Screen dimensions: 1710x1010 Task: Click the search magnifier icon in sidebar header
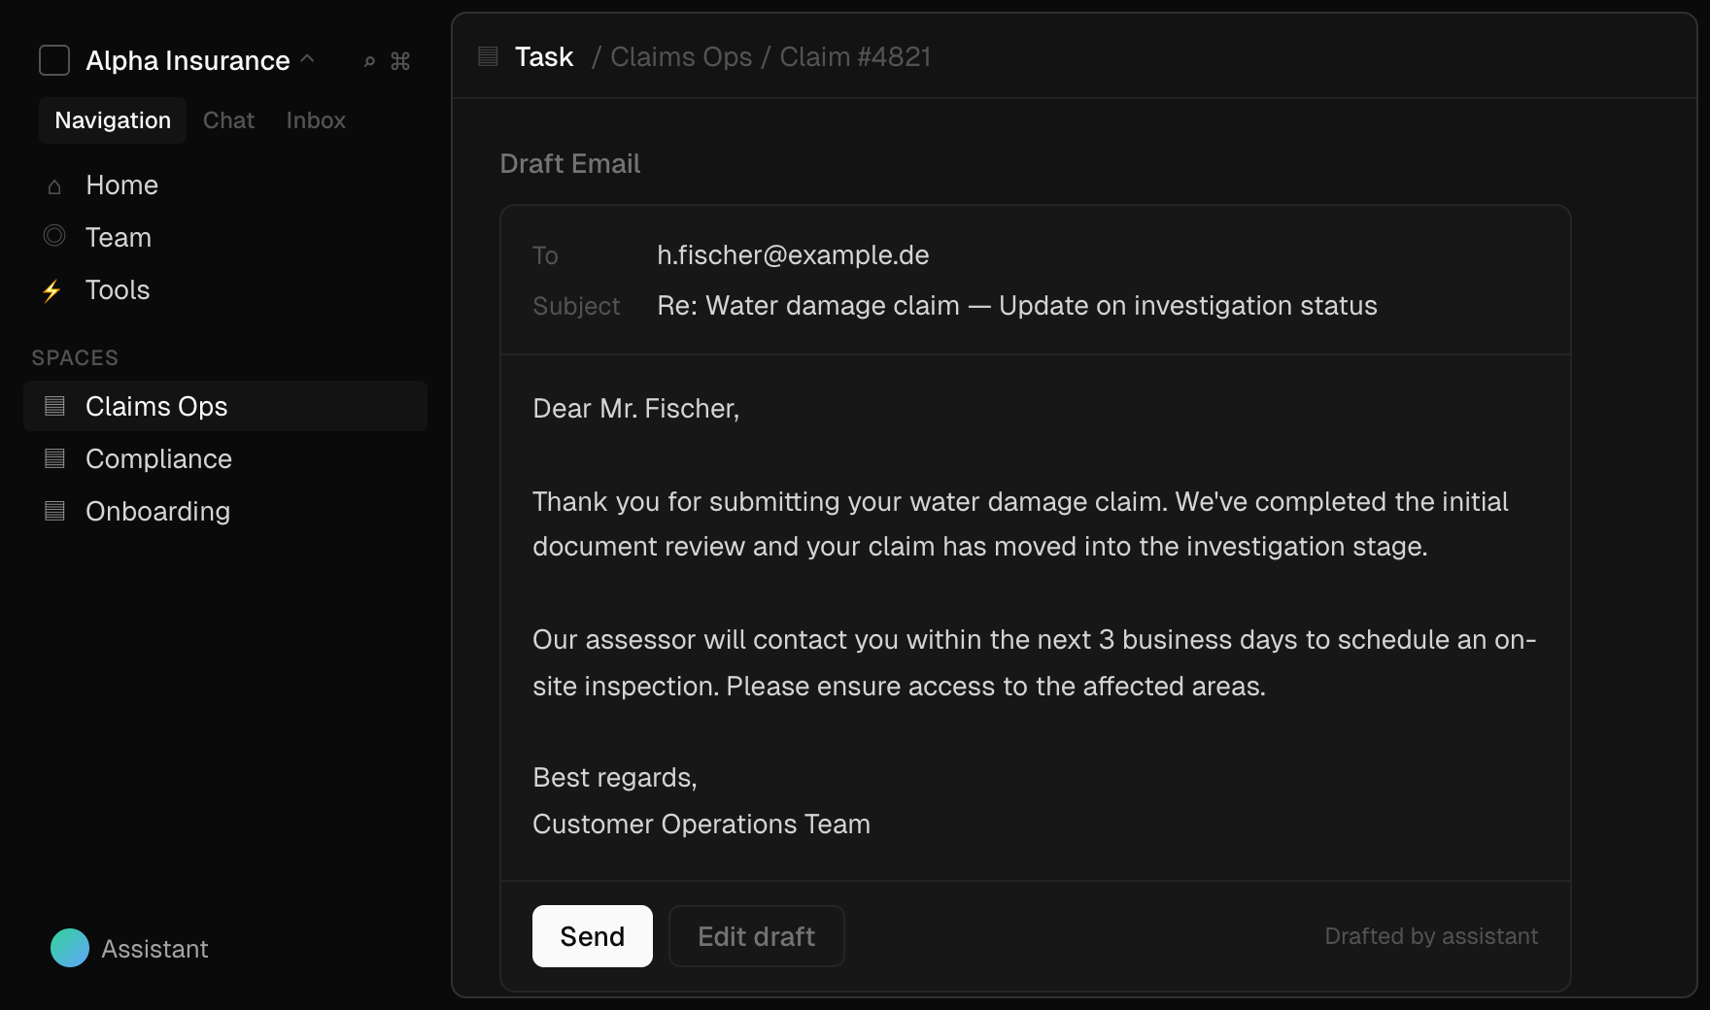(x=369, y=61)
